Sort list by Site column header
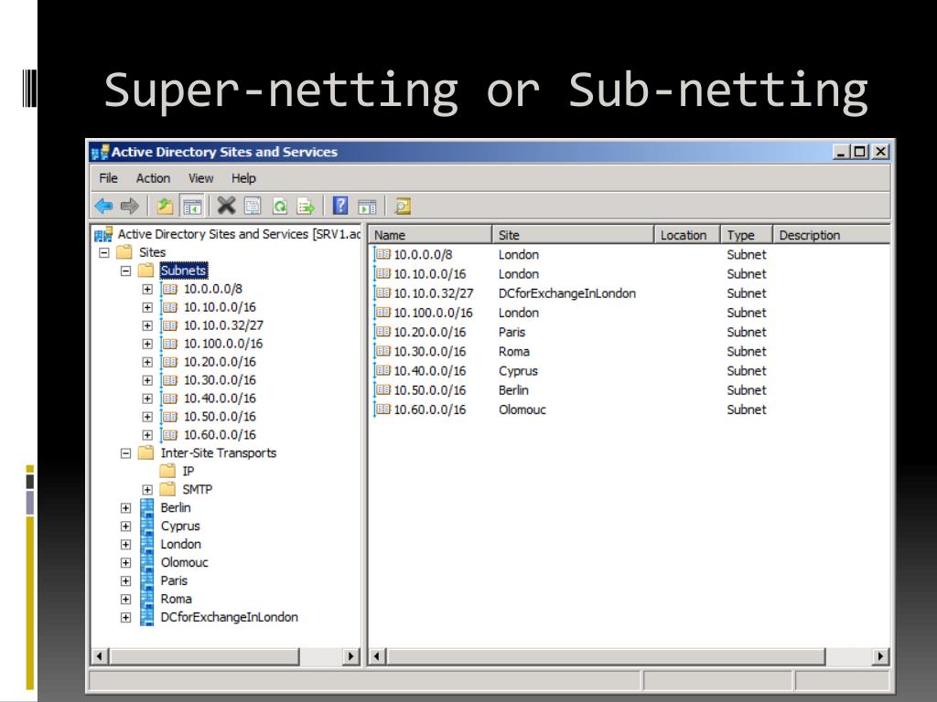 [x=572, y=235]
